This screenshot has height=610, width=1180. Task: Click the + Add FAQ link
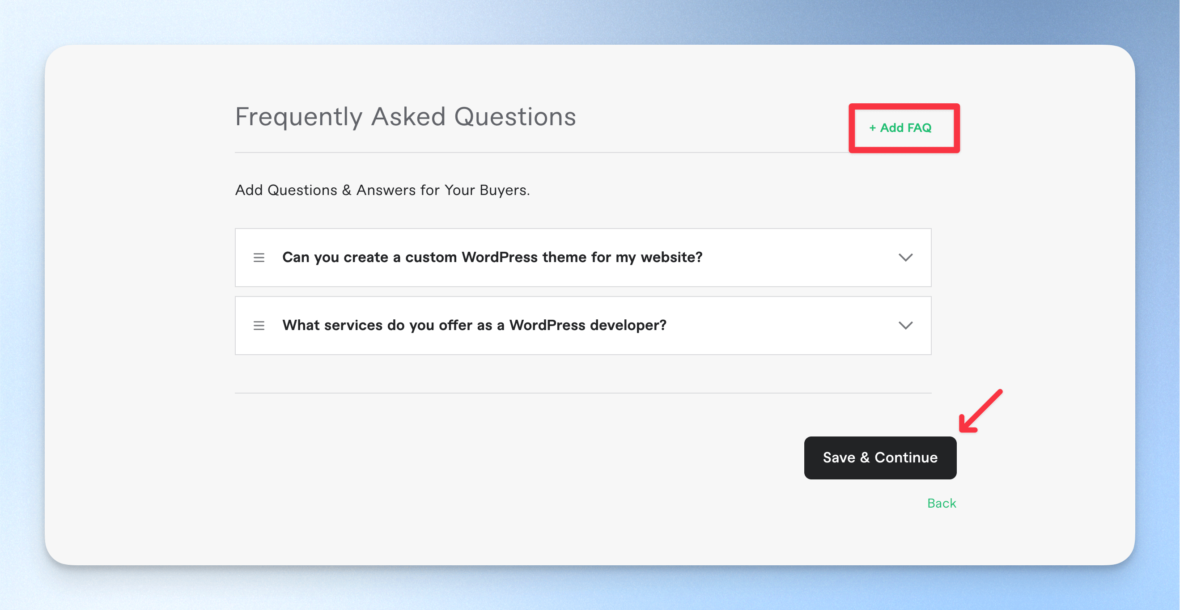coord(900,128)
